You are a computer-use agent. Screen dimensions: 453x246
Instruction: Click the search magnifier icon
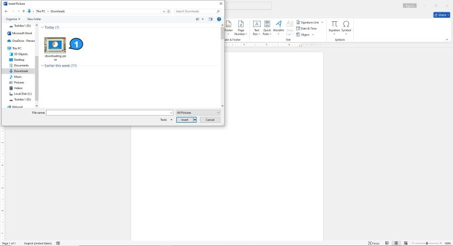[218, 11]
